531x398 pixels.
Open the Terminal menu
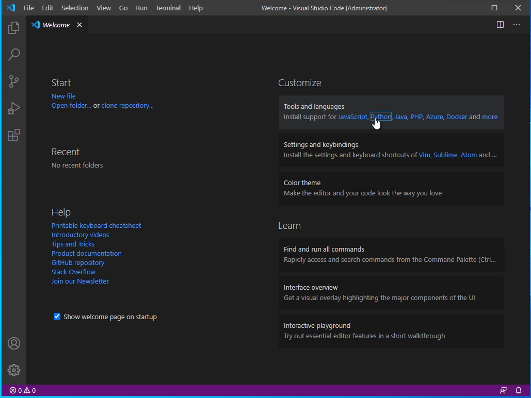pyautogui.click(x=168, y=8)
